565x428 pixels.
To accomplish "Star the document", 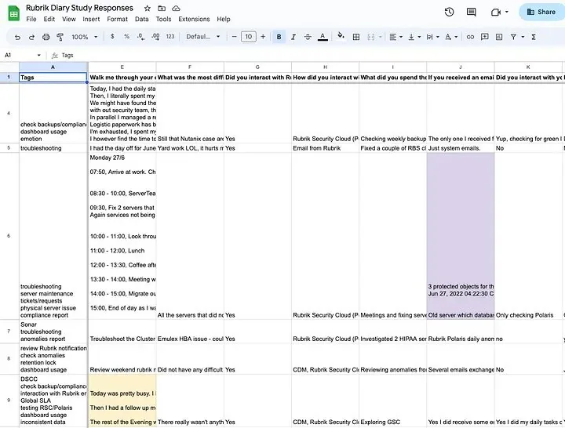I will (x=148, y=8).
